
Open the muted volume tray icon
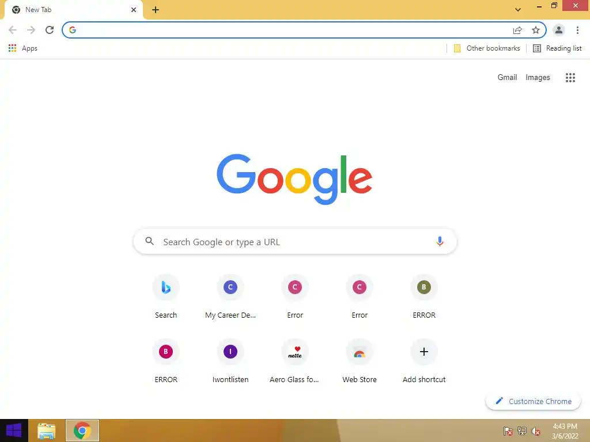536,431
